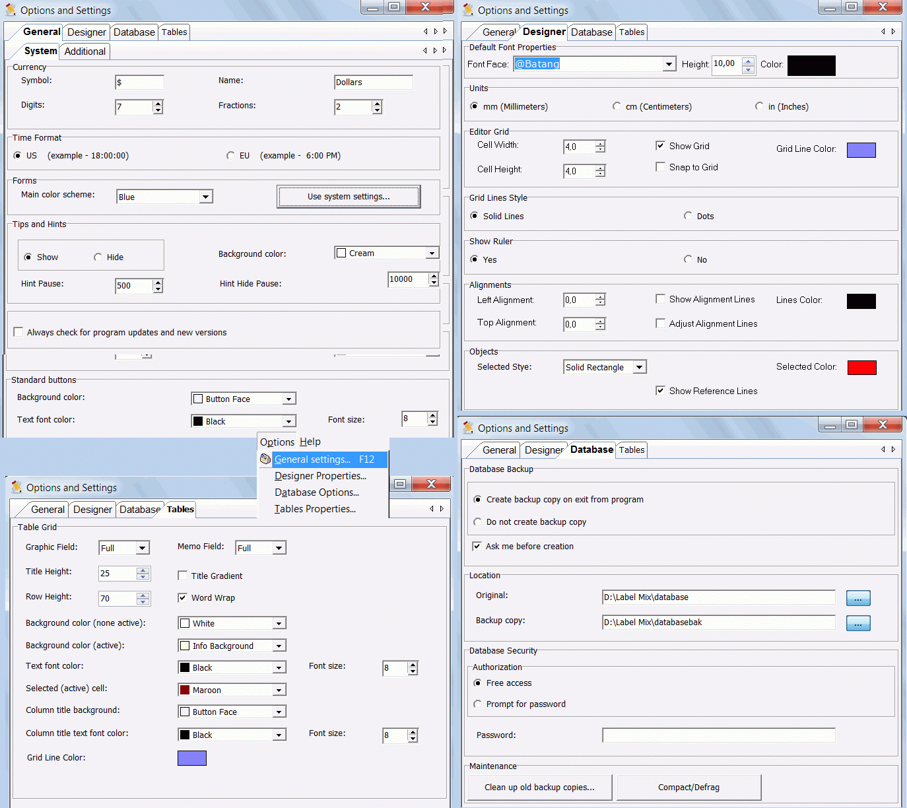This screenshot has height=808, width=907.
Task: Increase the Title Height spinner
Action: (x=143, y=570)
